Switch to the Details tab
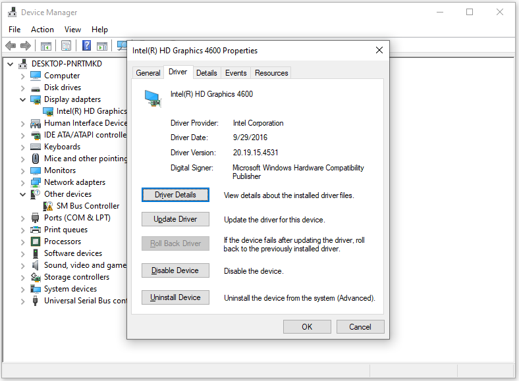Viewport: 519px width, 381px height. click(207, 73)
